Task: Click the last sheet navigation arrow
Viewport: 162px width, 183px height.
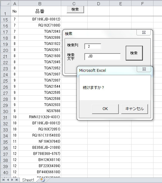Action: [x=17, y=180]
